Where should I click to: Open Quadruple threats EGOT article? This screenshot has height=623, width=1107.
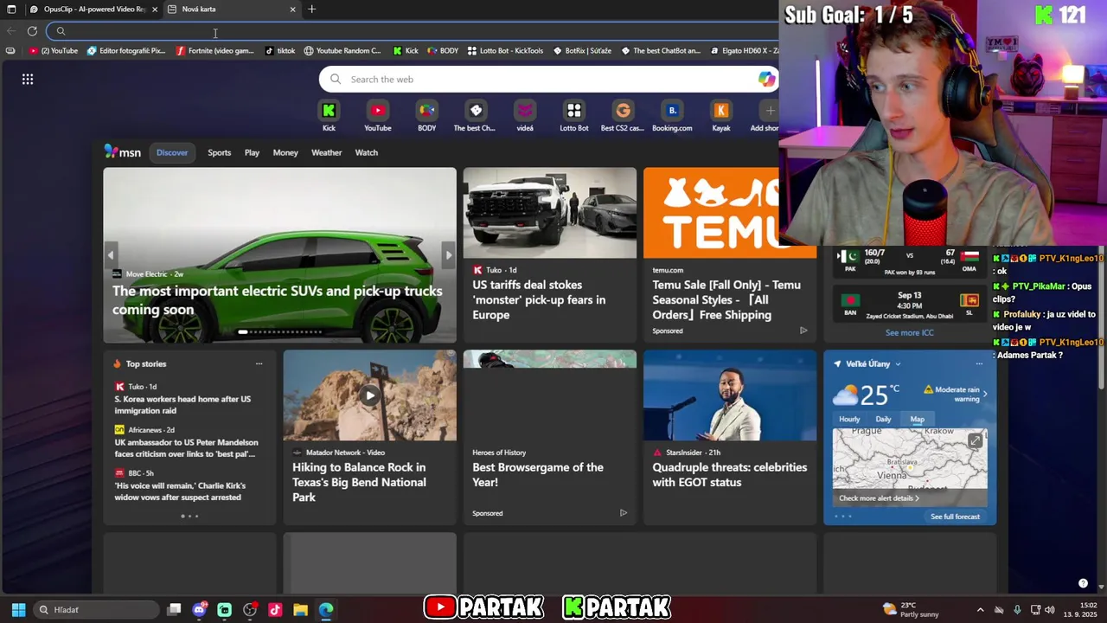pyautogui.click(x=729, y=474)
